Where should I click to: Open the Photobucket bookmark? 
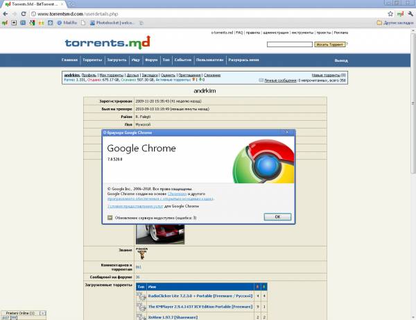coord(112,23)
